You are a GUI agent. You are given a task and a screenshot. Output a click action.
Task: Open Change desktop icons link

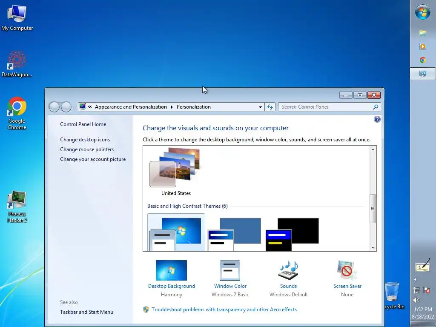85,140
